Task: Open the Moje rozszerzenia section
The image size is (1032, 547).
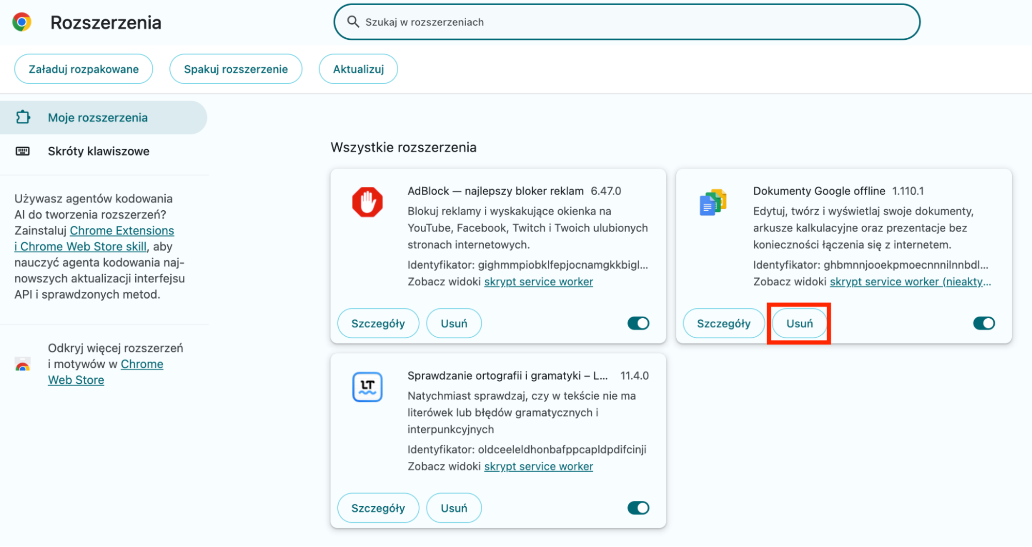Action: tap(103, 118)
